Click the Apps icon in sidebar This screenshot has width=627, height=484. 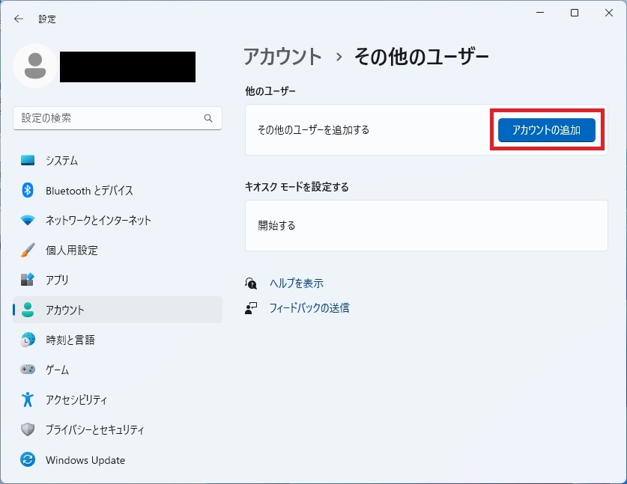click(28, 280)
